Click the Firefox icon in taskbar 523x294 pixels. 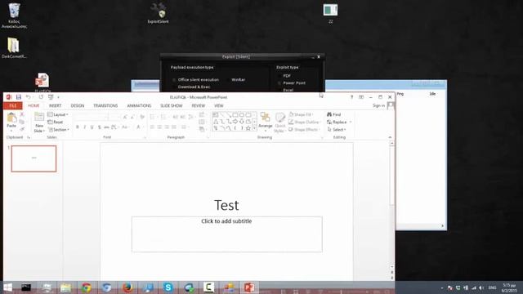pyautogui.click(x=127, y=287)
